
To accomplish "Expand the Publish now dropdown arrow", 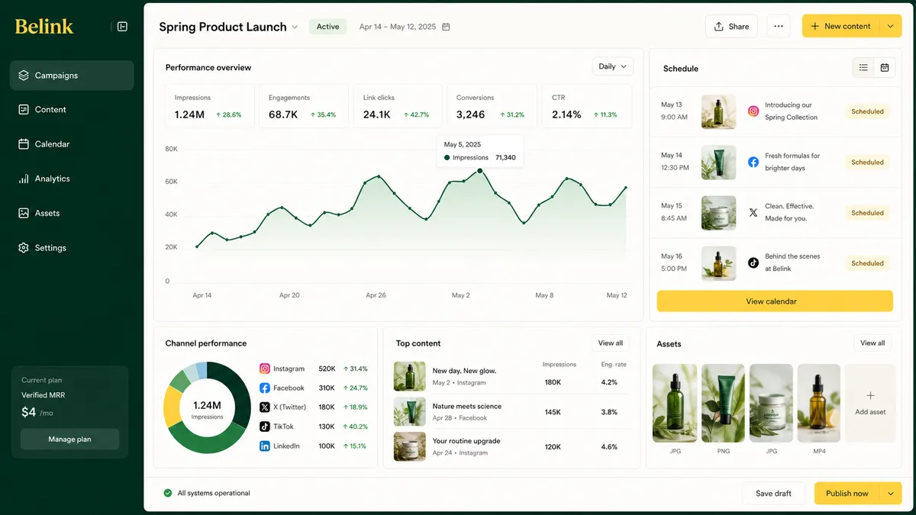I will 890,494.
